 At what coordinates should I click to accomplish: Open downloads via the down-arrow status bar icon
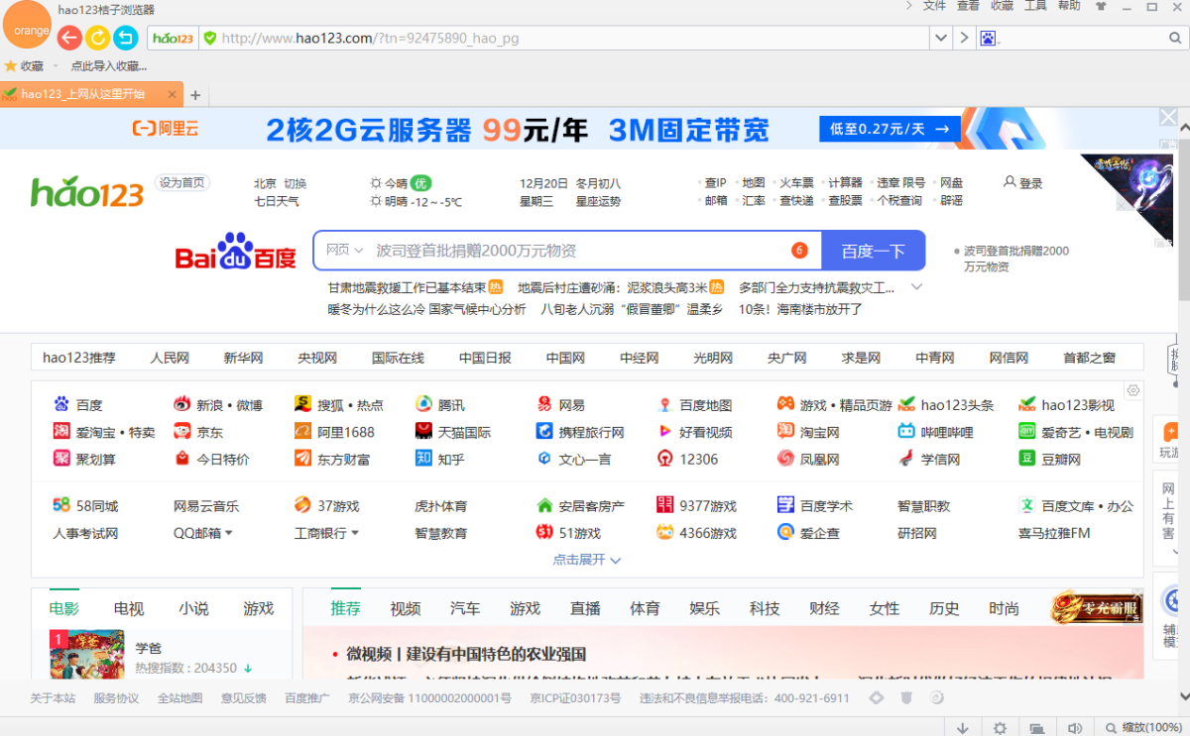click(961, 727)
